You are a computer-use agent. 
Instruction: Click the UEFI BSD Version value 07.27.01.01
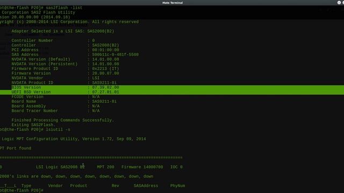pos(105,92)
